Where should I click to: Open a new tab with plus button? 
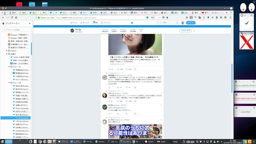point(227,12)
